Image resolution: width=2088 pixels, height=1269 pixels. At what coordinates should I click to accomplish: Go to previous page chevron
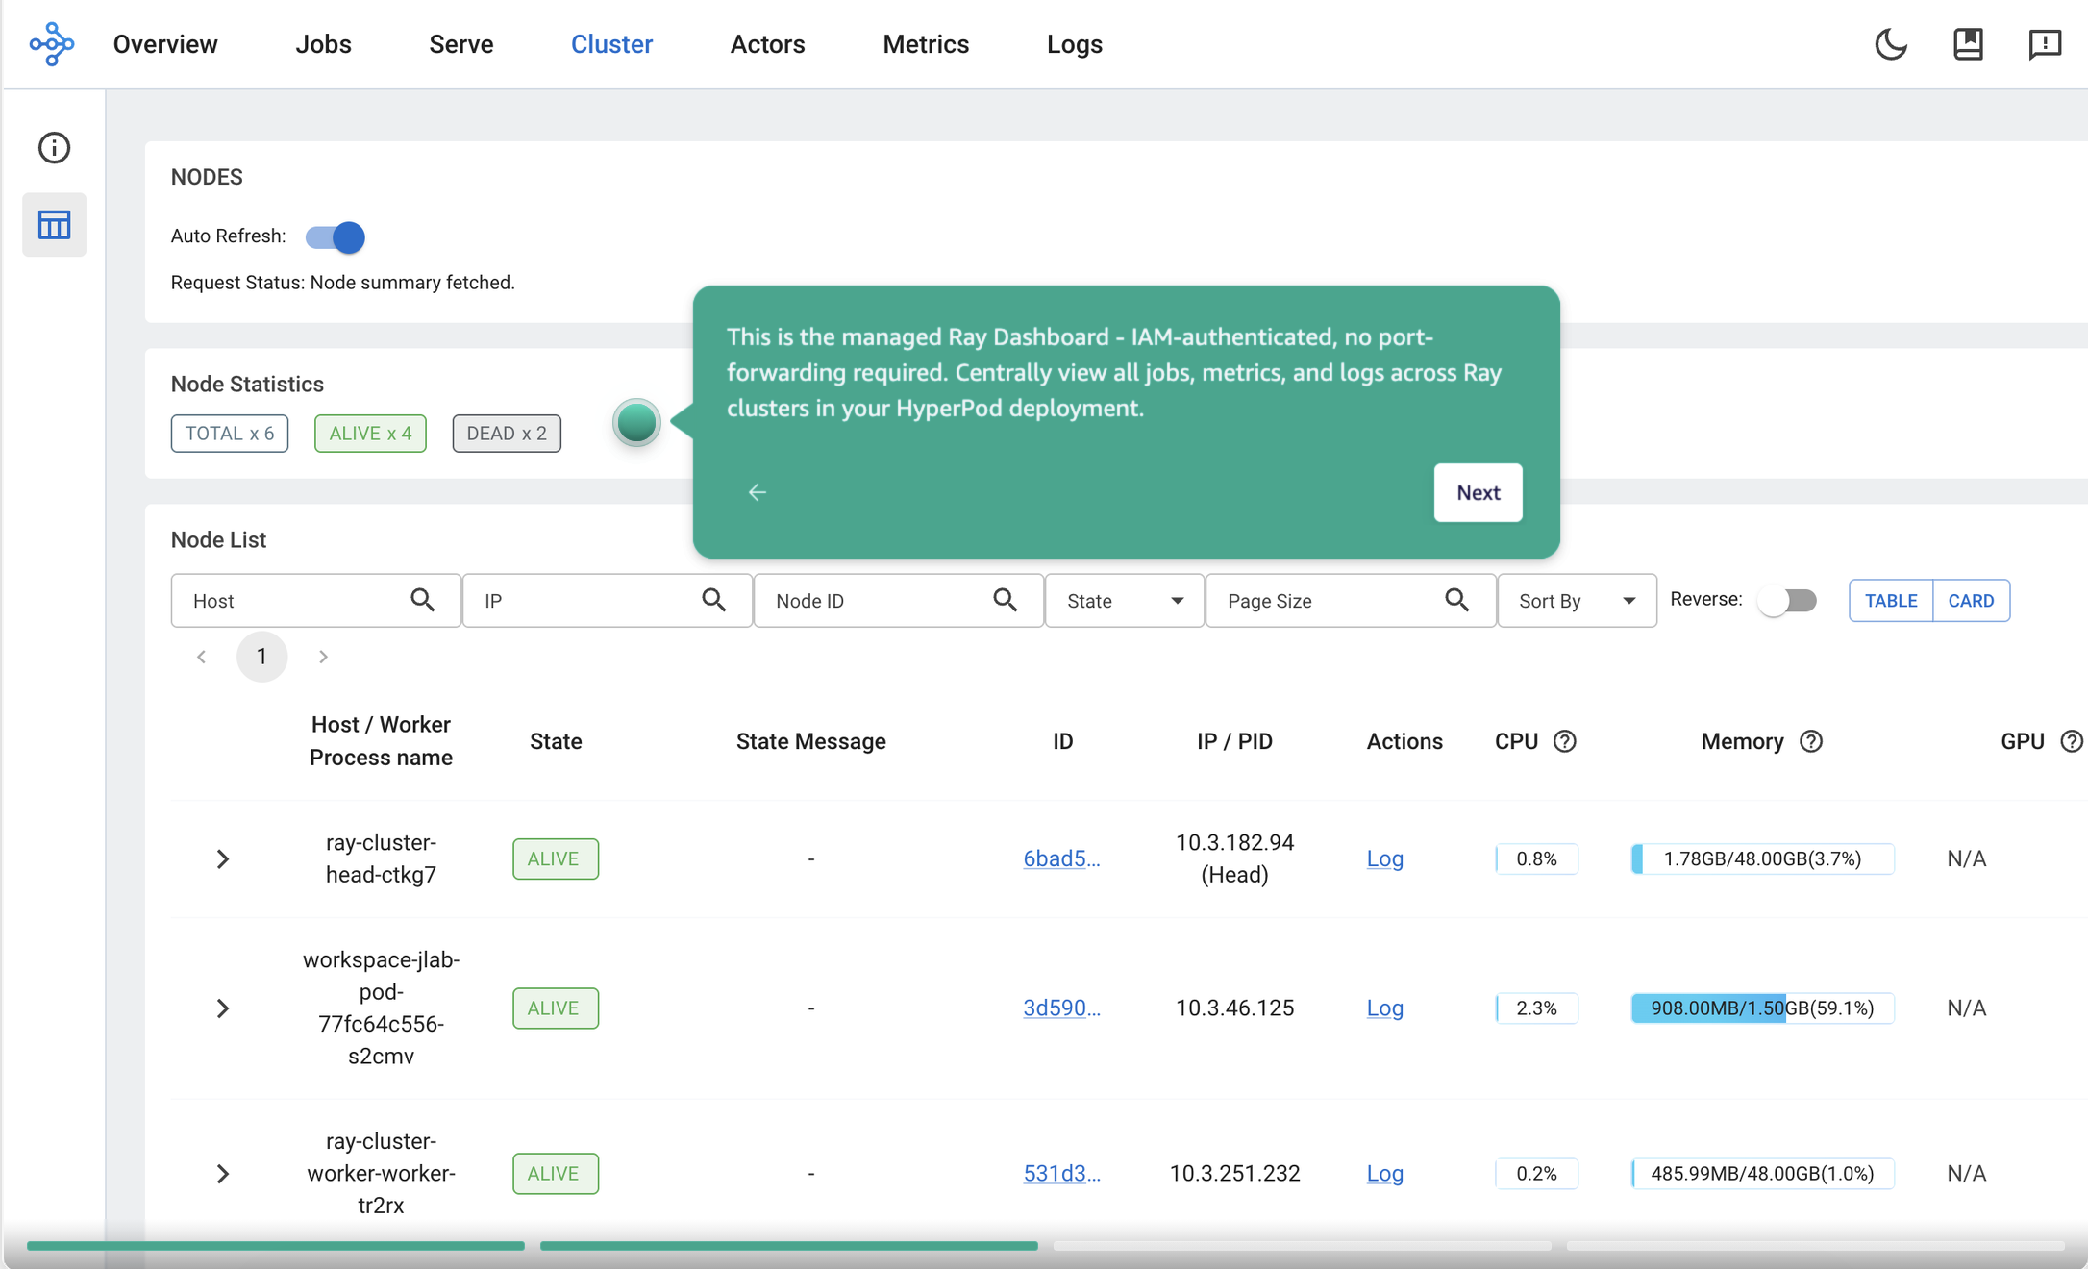pyautogui.click(x=201, y=657)
